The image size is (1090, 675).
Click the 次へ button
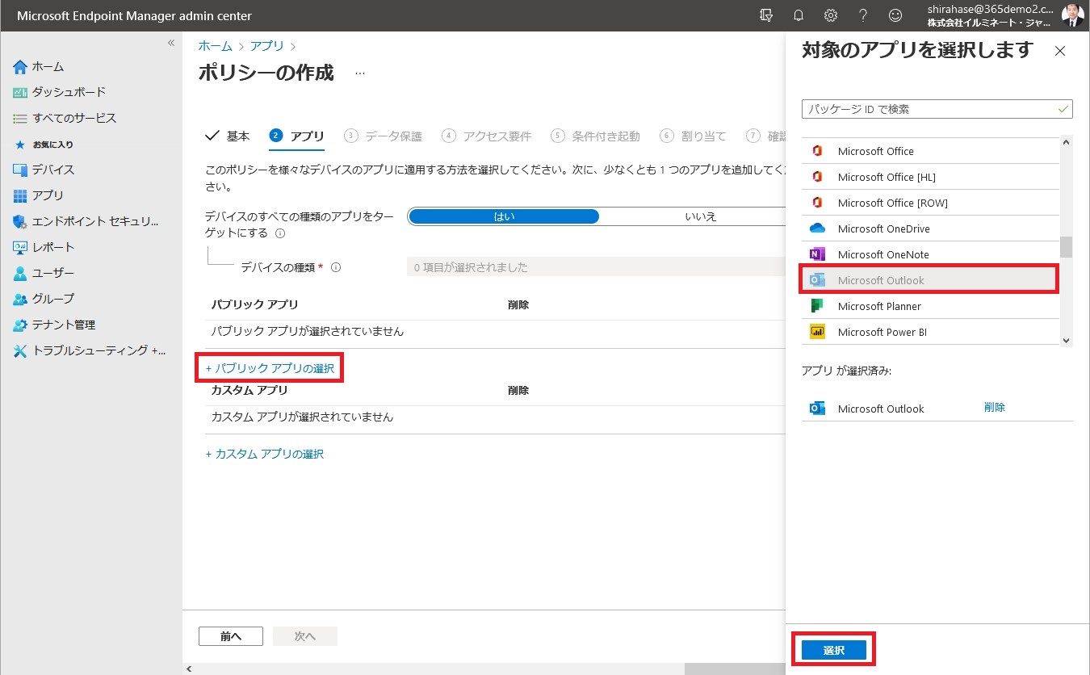point(305,636)
